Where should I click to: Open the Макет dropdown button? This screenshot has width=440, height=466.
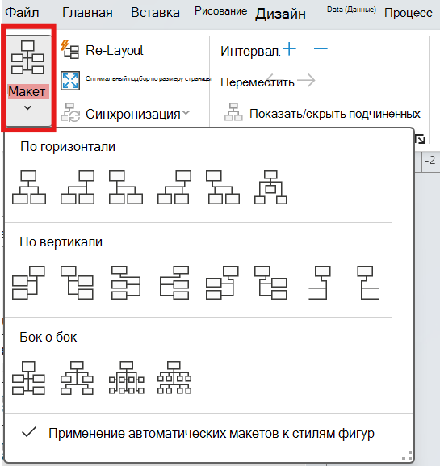pos(28,79)
